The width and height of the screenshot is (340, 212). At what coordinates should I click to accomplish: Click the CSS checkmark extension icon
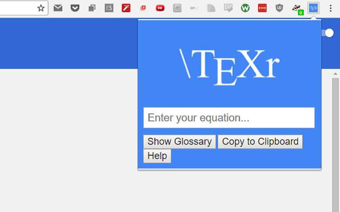pos(228,8)
